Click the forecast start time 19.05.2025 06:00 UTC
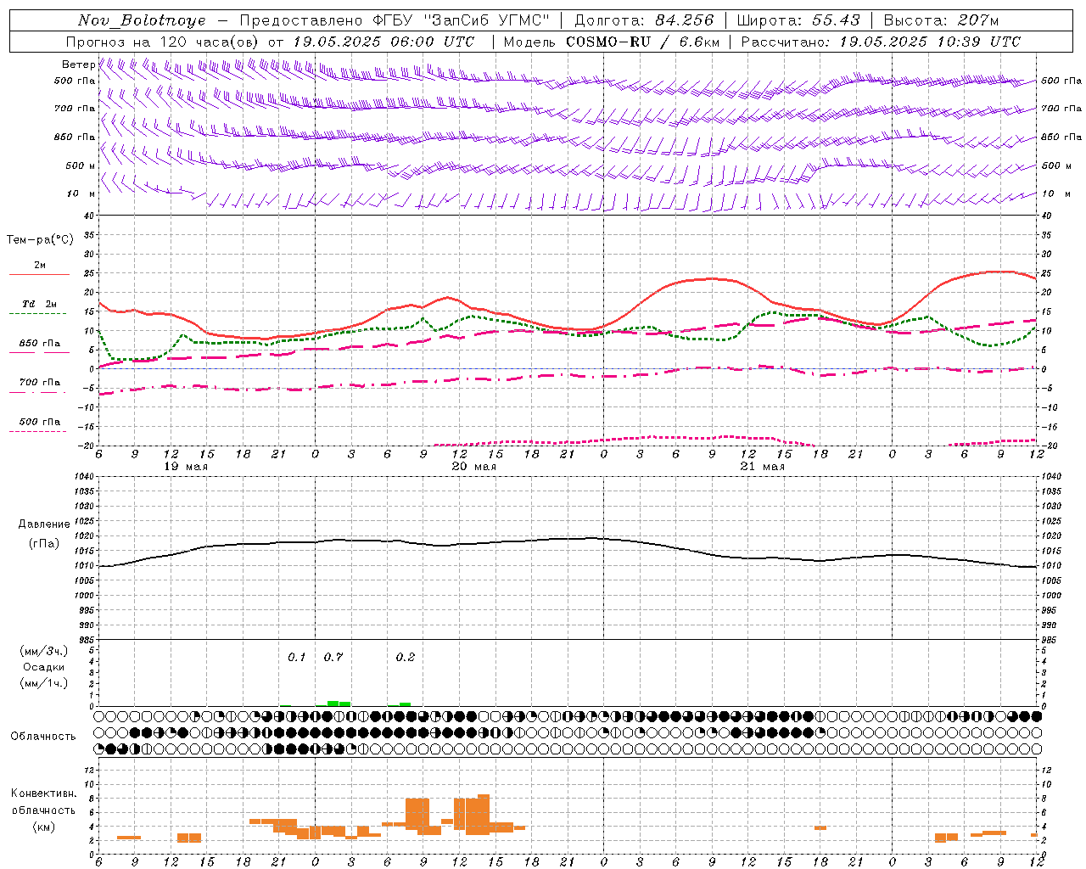Image resolution: width=1086 pixels, height=869 pixels. 383,42
